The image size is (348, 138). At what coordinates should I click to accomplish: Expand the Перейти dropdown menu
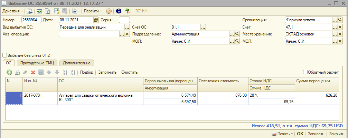pyautogui.click(x=93, y=11)
